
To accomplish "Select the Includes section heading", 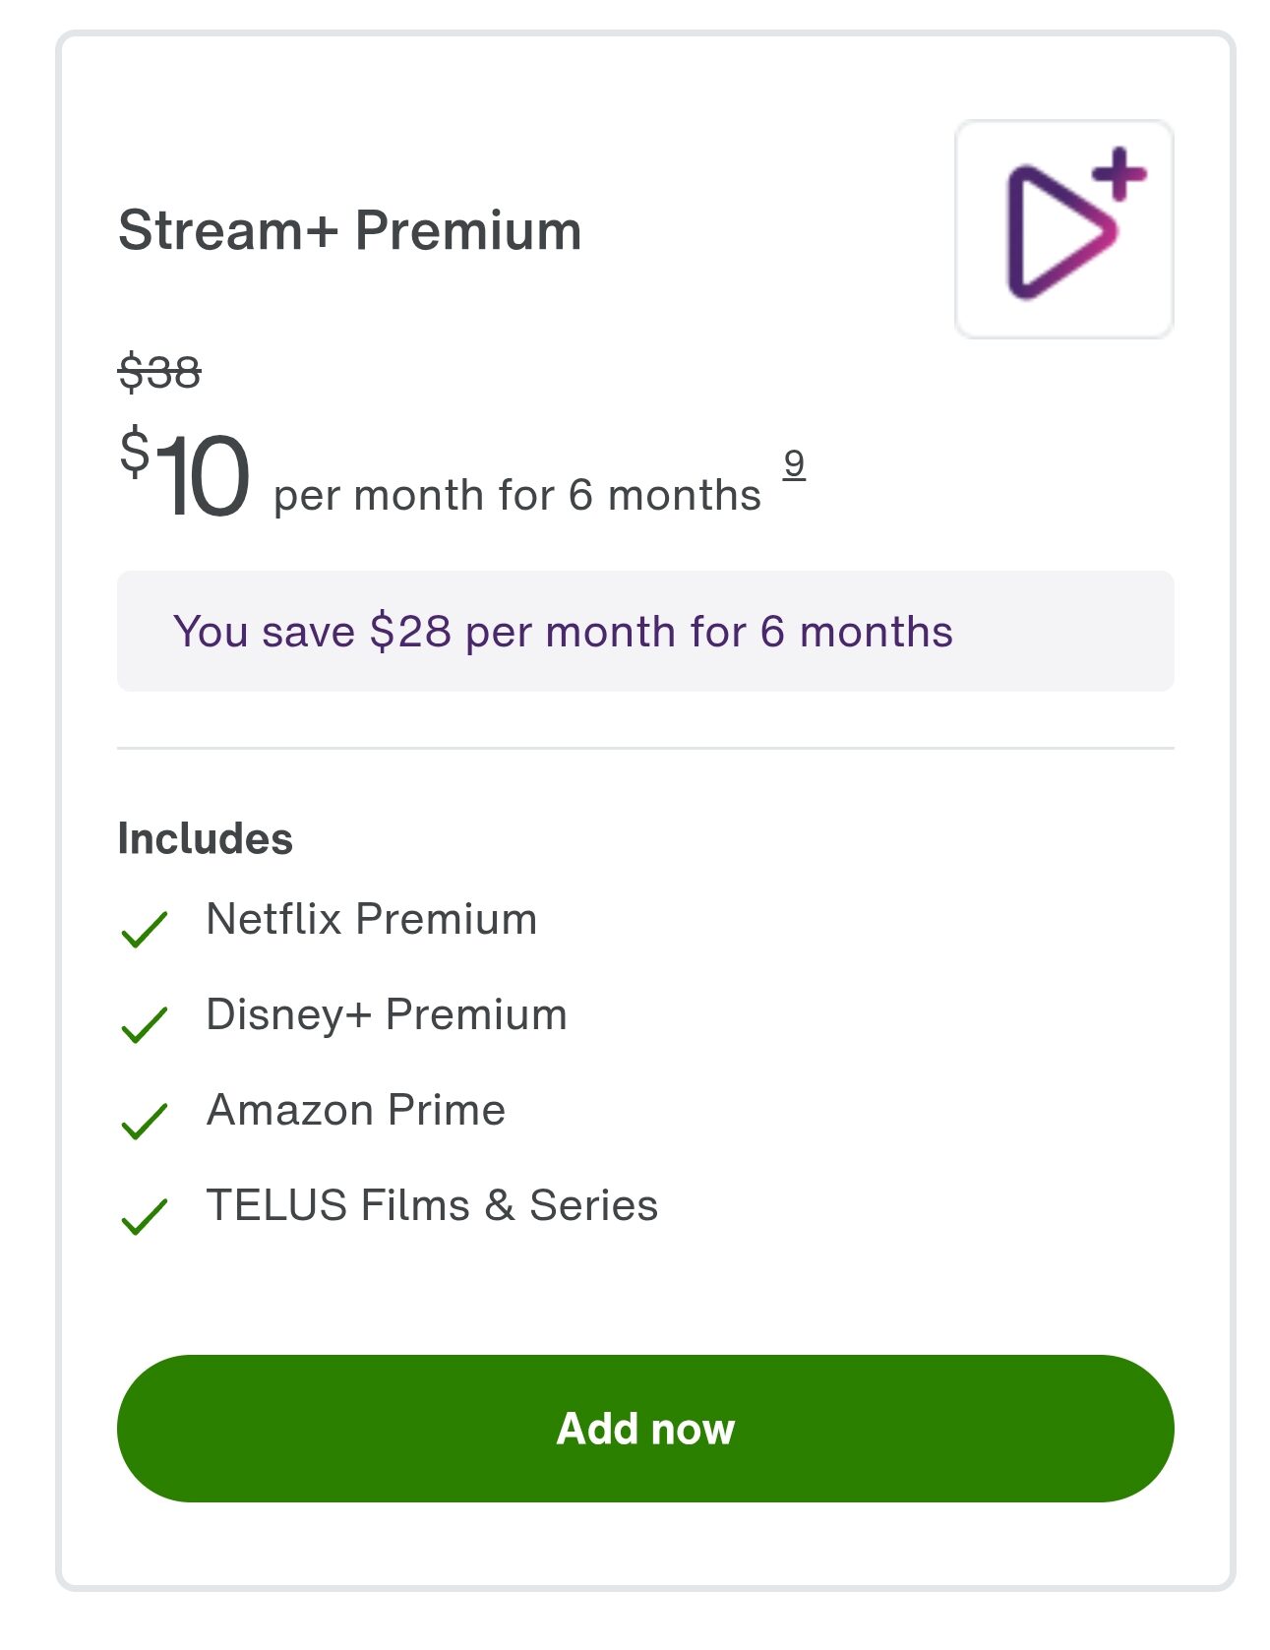I will 205,838.
